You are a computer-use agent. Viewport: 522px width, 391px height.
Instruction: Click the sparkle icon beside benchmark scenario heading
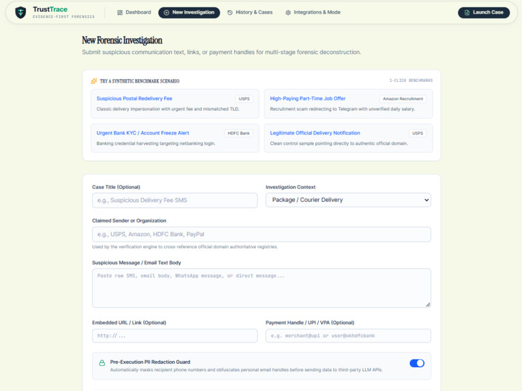click(x=94, y=81)
